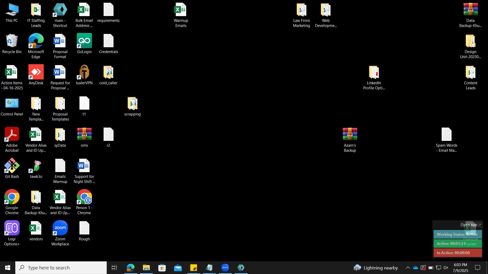Image resolution: width=488 pixels, height=274 pixels.
Task: Select the Adobe Acrobat shortcut
Action: point(12,140)
